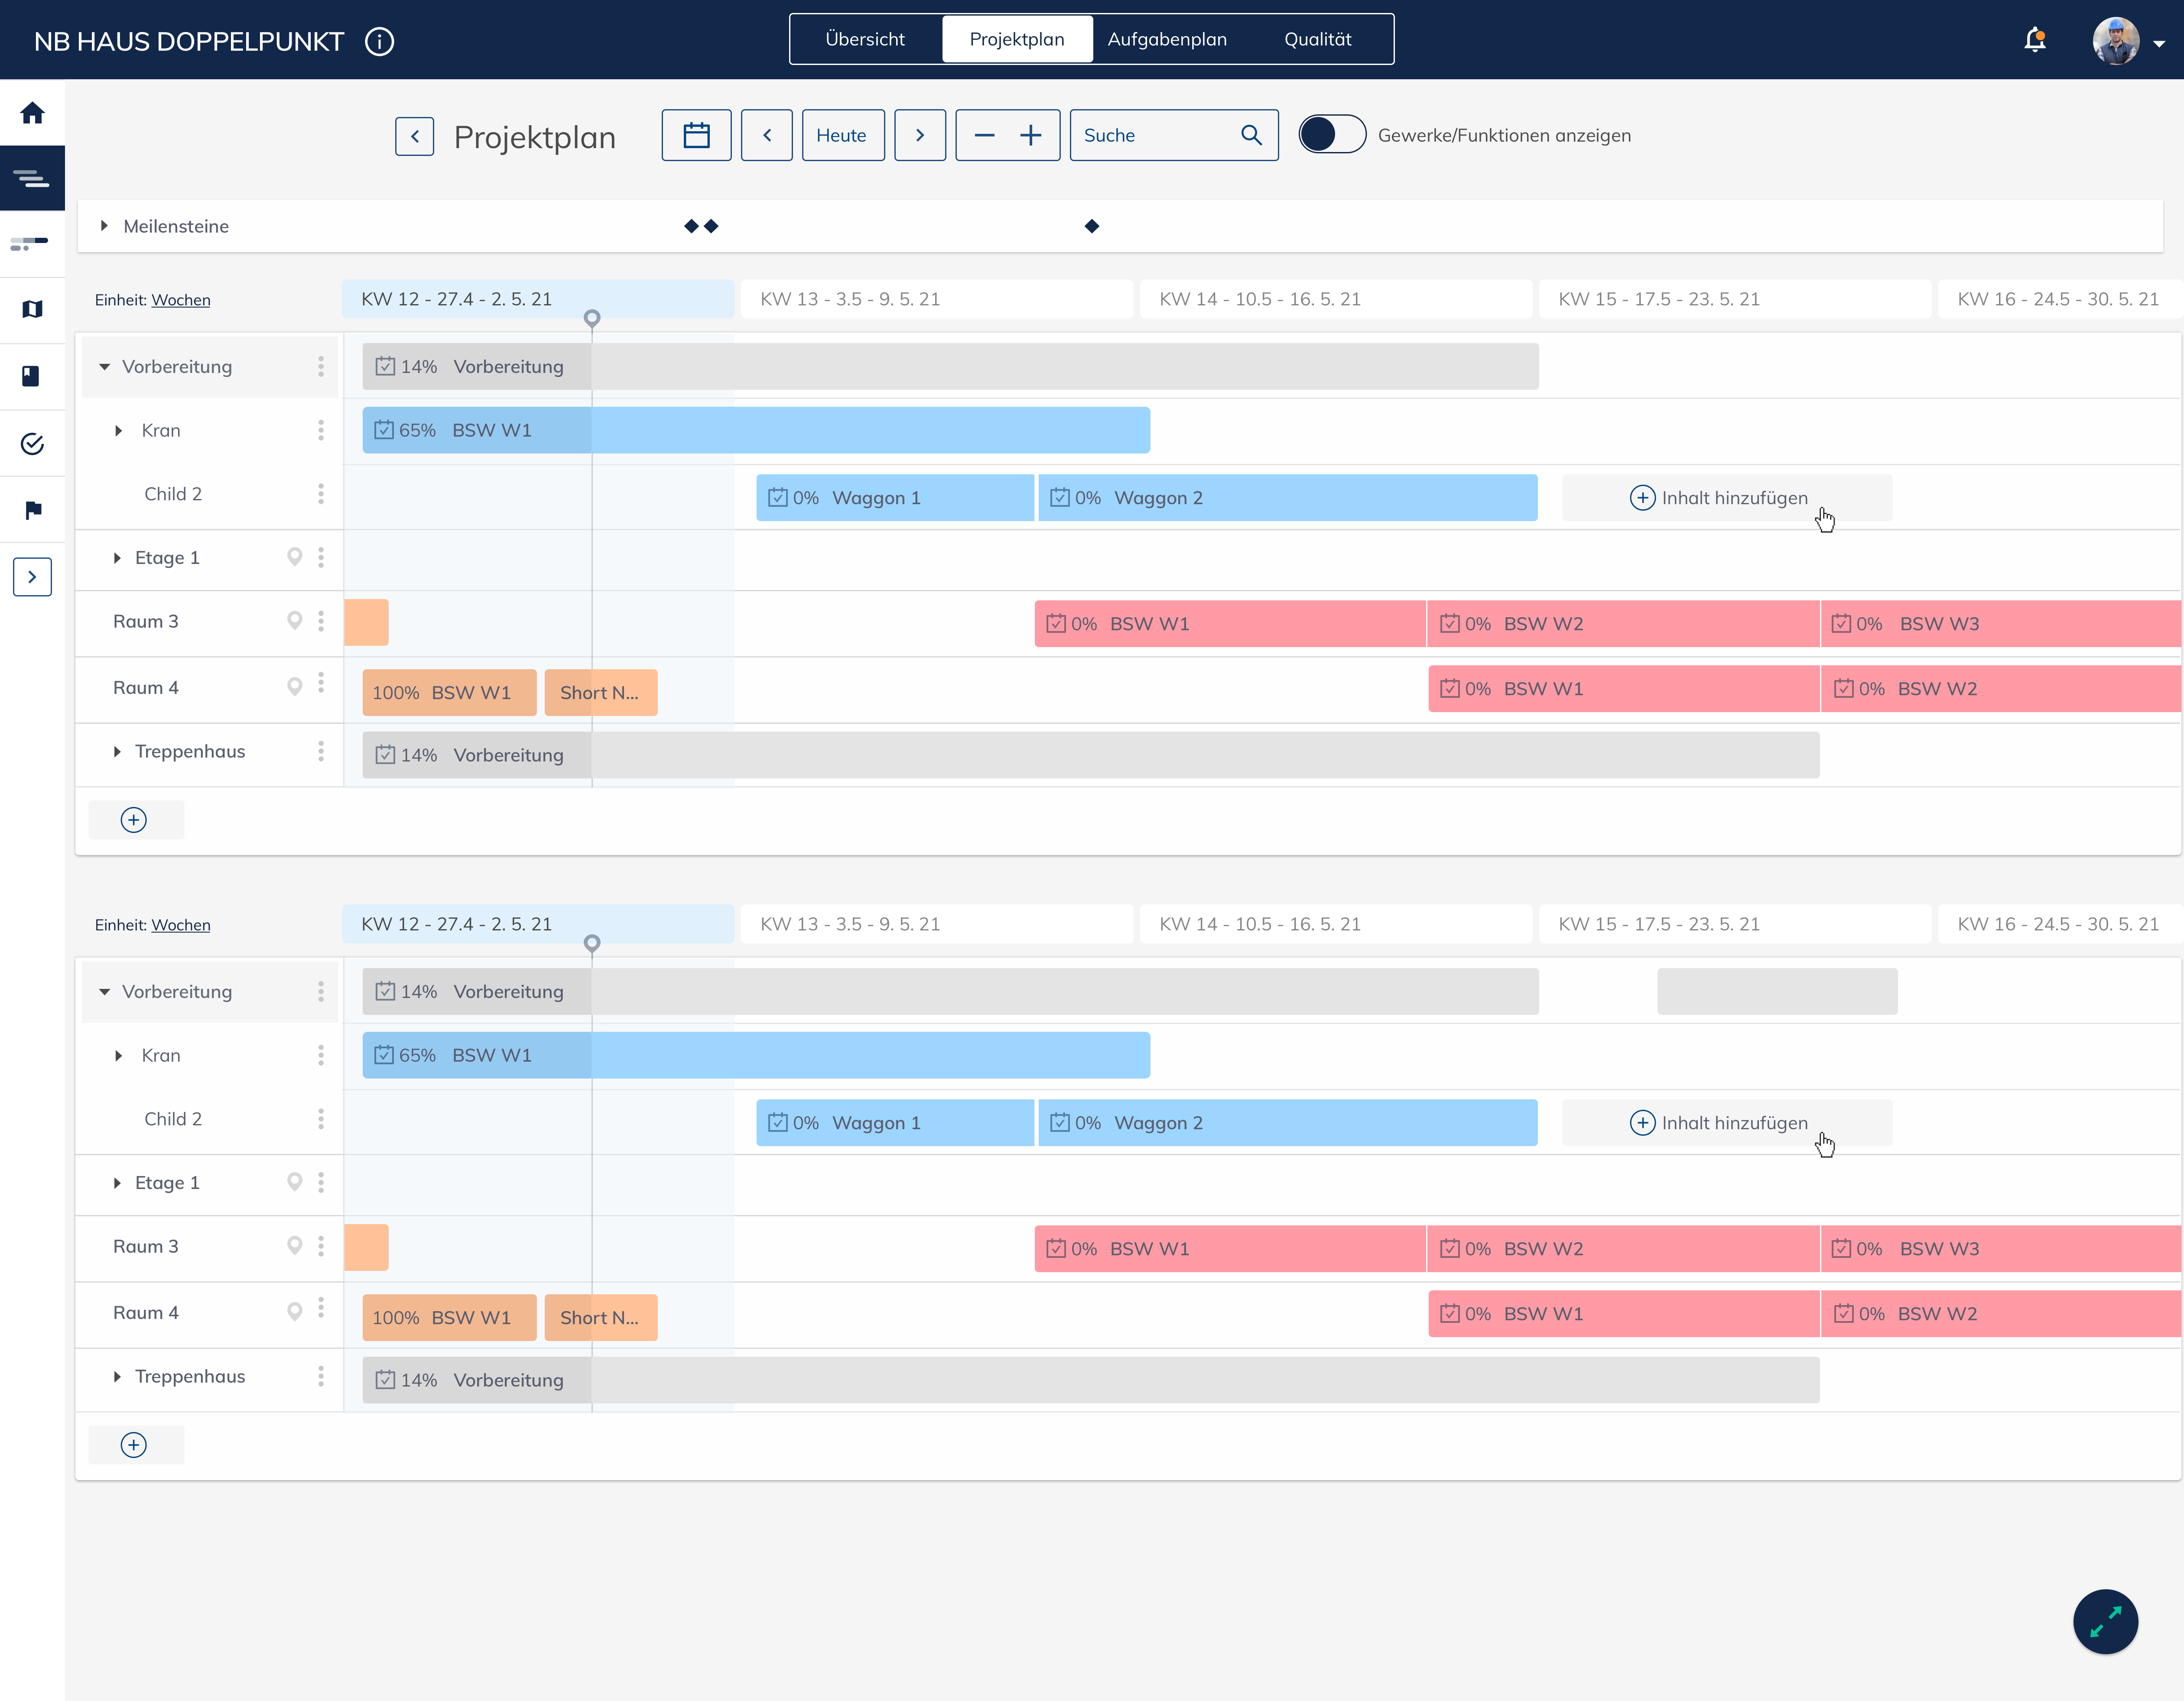Add a row with the plus button under the upper plan
Screen dimensions: 2184x1701
tap(134, 820)
